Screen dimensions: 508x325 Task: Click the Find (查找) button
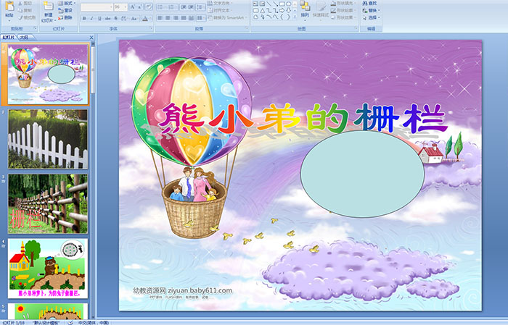coord(369,3)
